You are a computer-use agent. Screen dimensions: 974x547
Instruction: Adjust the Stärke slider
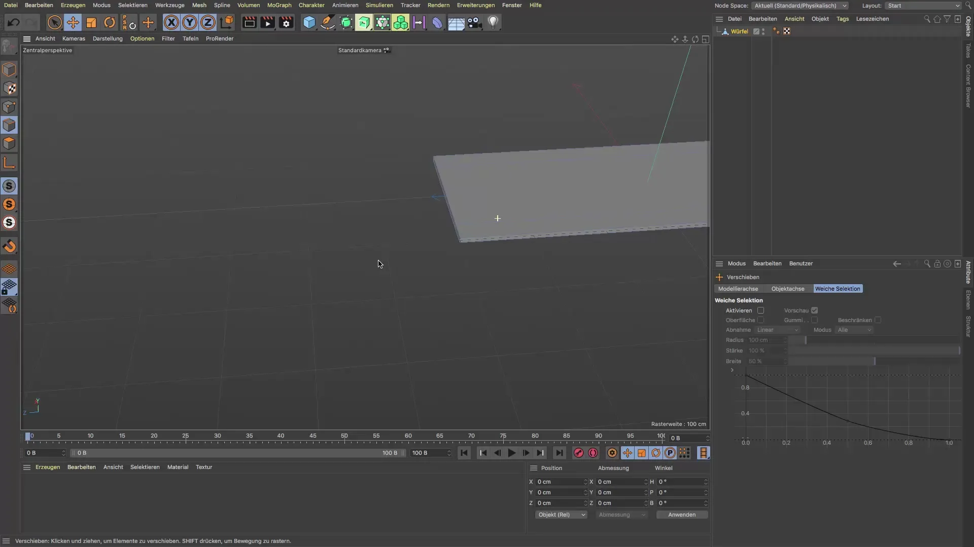coord(874,350)
